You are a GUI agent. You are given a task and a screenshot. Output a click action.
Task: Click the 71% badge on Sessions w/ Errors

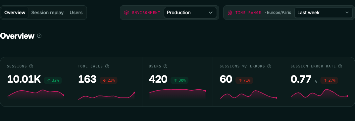click(244, 80)
